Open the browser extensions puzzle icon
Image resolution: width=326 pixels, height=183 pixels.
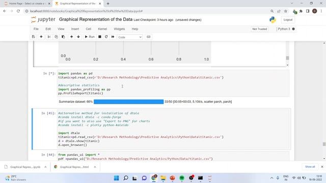[301, 11]
